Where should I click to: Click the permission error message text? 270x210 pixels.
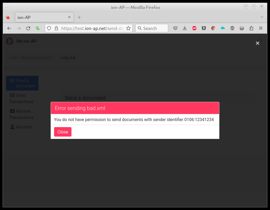(134, 120)
